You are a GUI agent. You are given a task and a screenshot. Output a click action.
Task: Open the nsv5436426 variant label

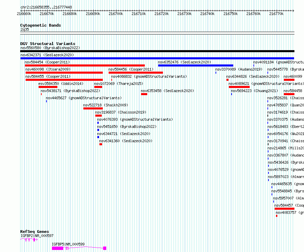[286, 162]
